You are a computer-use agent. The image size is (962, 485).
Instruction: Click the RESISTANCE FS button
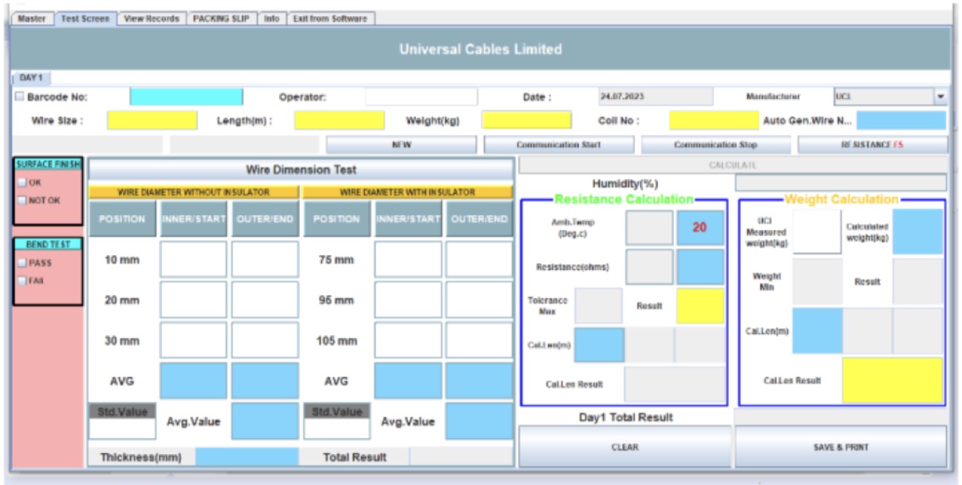872,145
